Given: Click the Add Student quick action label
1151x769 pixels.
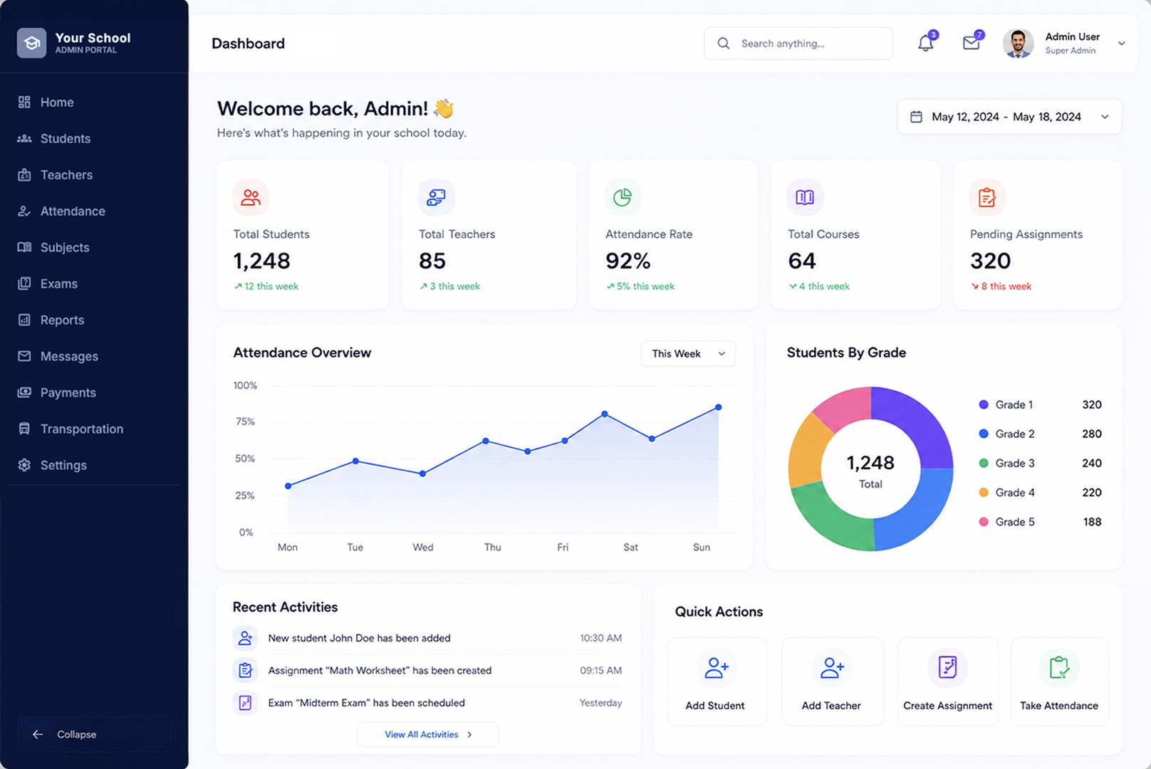Looking at the screenshot, I should (715, 706).
